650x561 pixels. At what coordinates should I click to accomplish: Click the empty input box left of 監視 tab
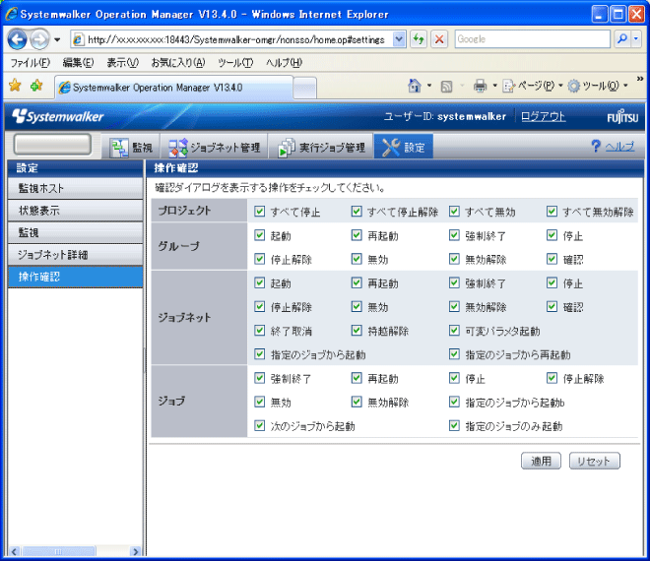tap(52, 144)
